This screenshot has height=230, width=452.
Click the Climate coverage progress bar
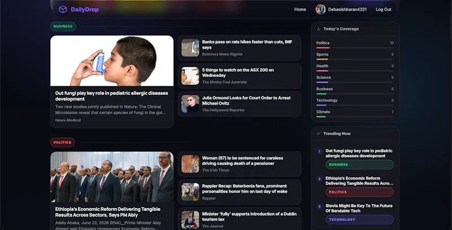[x=355, y=117]
